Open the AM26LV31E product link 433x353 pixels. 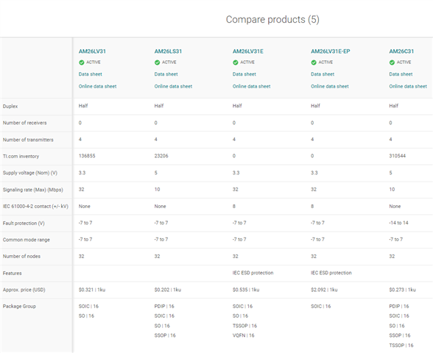point(247,51)
